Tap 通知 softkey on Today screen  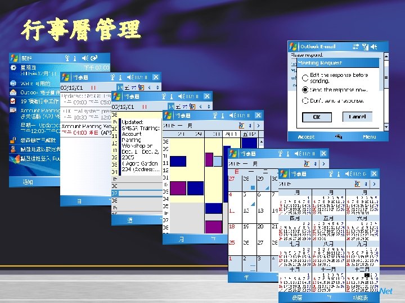pos(28,182)
